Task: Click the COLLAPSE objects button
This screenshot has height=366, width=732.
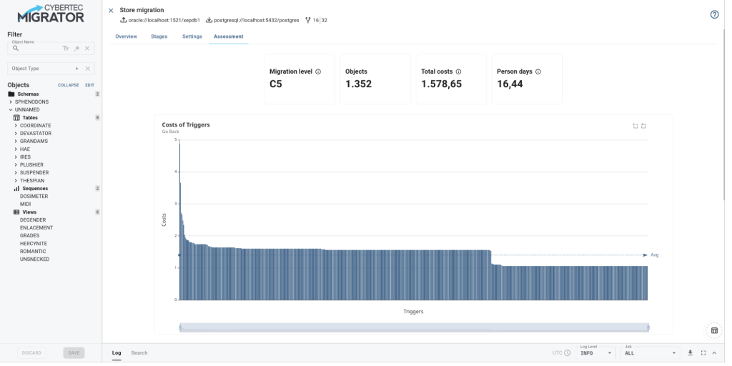Action: 68,85
